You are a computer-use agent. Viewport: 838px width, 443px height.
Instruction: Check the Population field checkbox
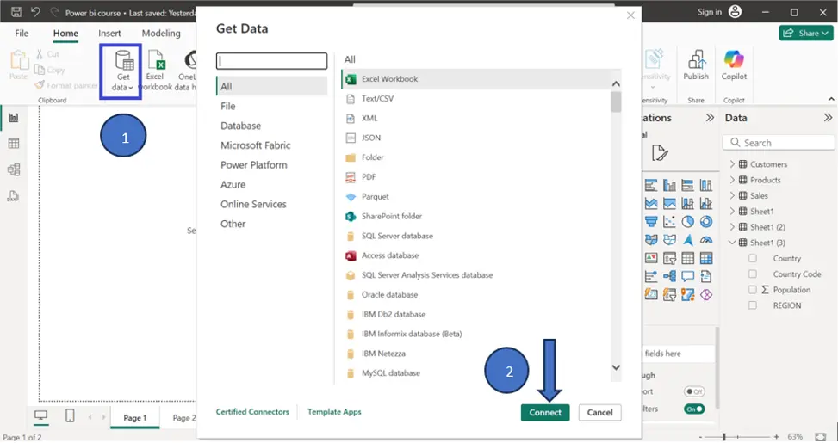coord(752,290)
